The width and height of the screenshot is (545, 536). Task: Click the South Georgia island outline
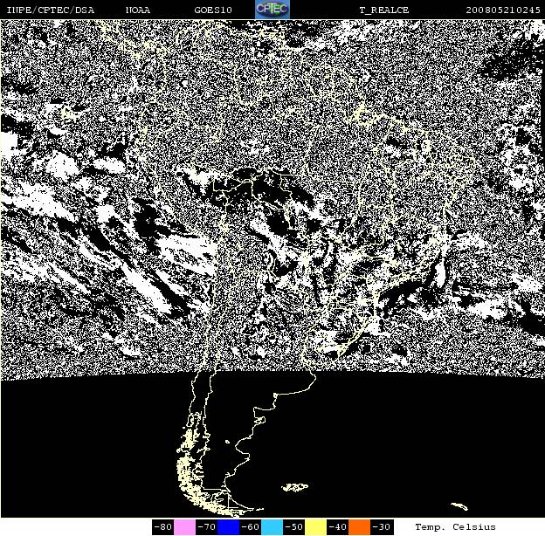click(459, 506)
